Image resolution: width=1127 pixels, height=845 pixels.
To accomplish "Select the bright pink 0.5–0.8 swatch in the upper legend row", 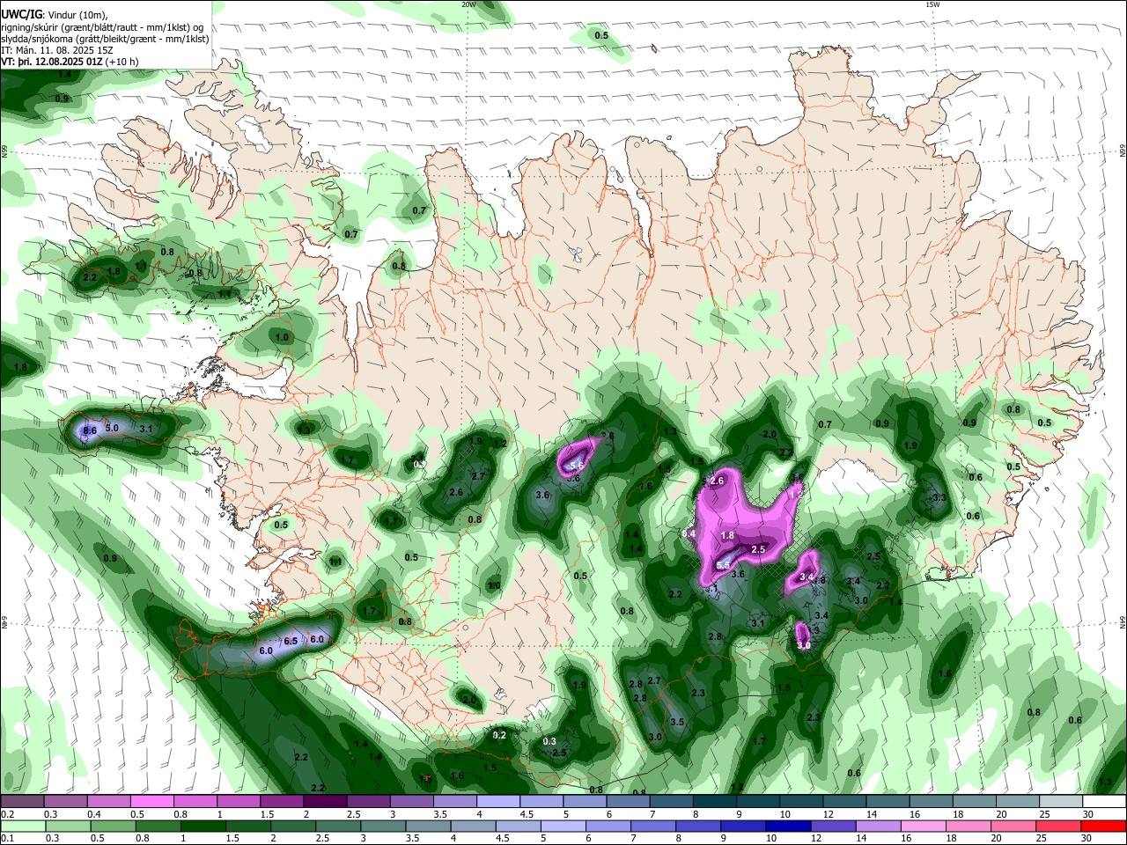I will click(152, 801).
